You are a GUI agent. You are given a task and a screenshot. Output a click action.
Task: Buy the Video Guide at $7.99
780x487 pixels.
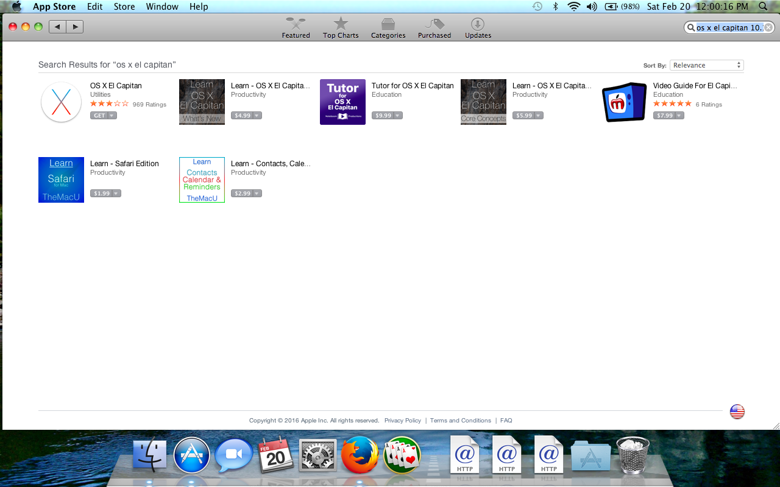(665, 116)
